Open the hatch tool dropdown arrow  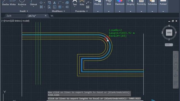coord(44,7)
